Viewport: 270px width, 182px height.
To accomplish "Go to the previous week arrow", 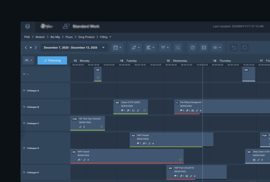I will click(26, 48).
